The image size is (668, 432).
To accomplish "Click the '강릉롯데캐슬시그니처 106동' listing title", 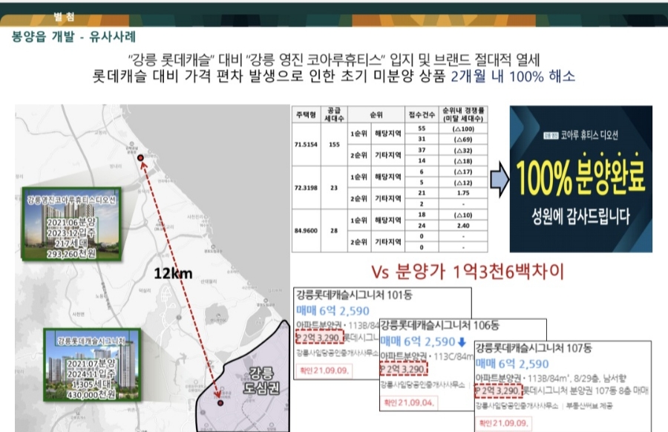I will click(x=439, y=326).
